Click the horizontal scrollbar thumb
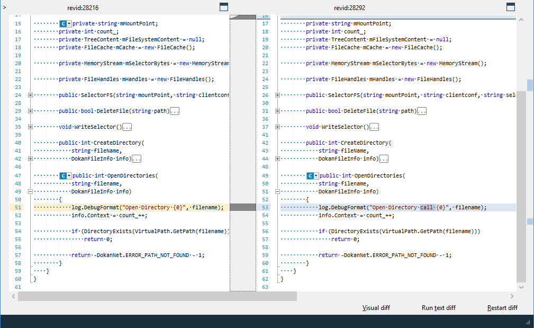 click(157, 296)
